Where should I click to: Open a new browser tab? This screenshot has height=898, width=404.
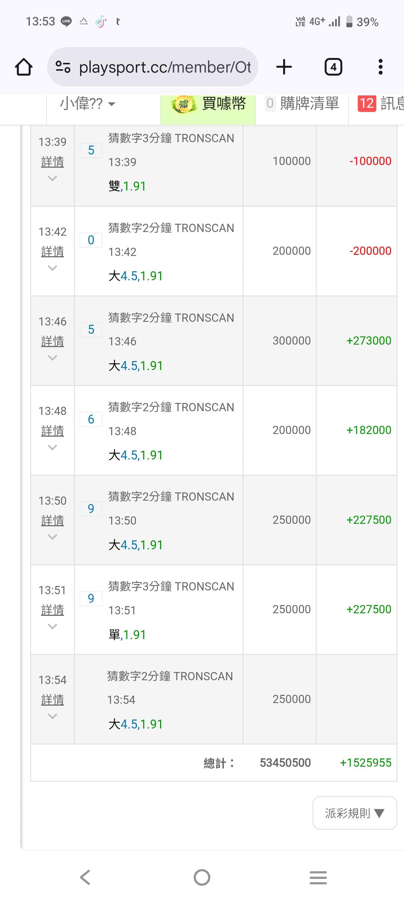tap(284, 67)
